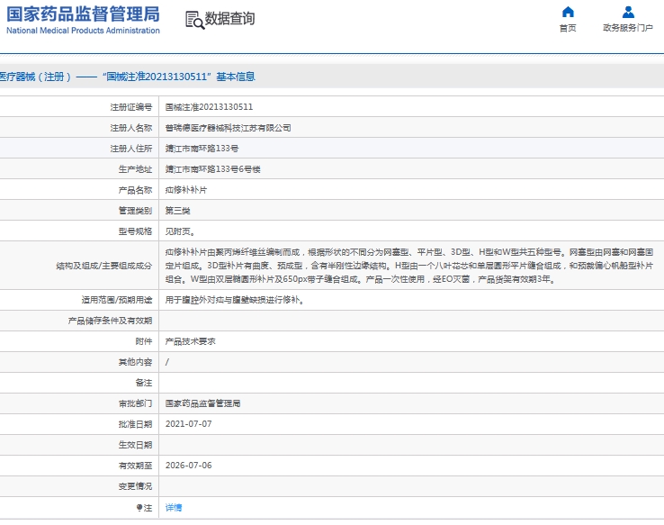
Task: Click the 注册证编号 row label
Action: click(130, 107)
